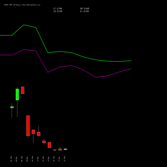Click the 06 Mar date label
Image resolution: width=167 pixels, height=167 pixels.
pyautogui.click(x=22, y=159)
